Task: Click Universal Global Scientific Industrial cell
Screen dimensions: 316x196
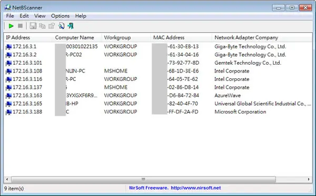Action: [263, 104]
